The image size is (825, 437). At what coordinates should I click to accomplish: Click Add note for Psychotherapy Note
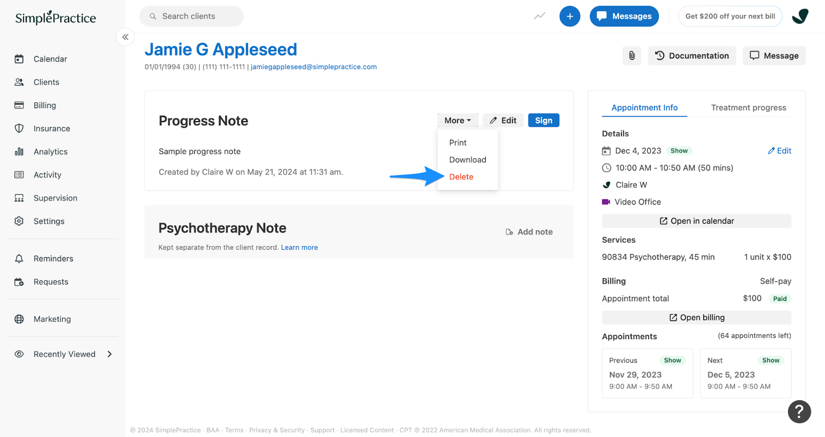[529, 232]
